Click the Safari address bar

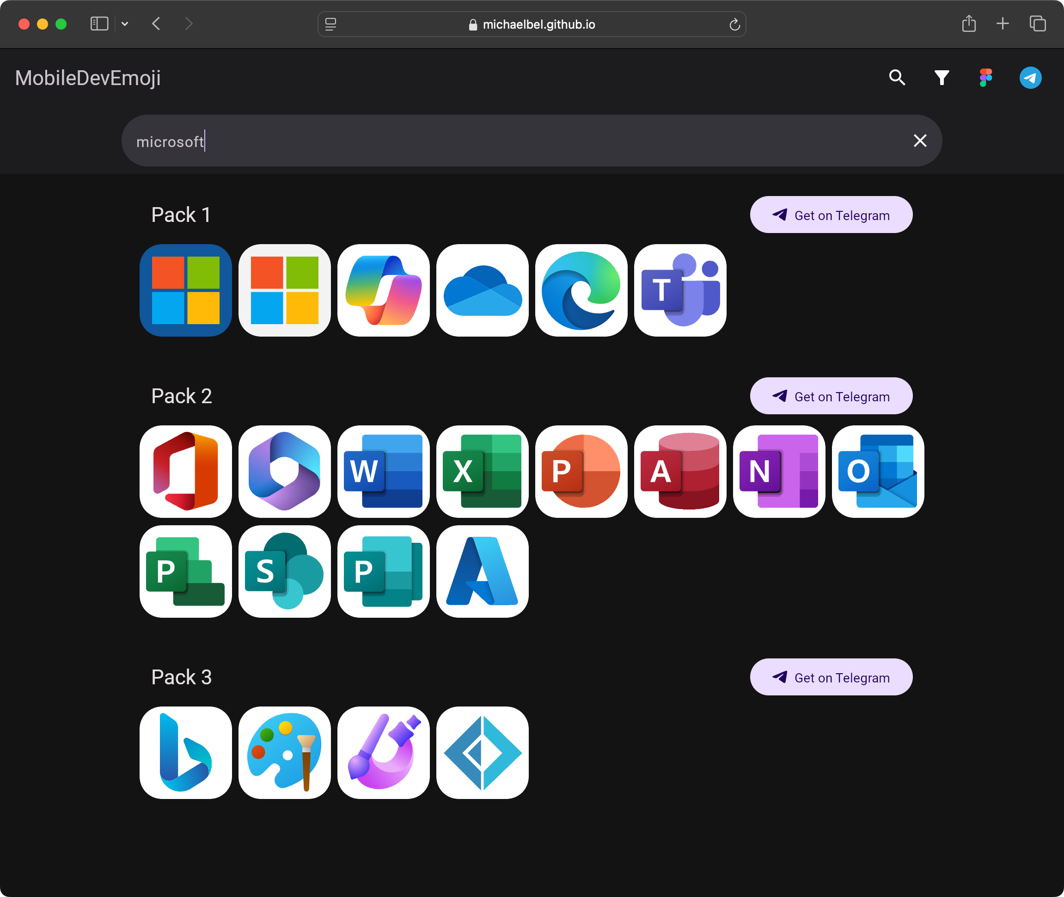click(532, 25)
